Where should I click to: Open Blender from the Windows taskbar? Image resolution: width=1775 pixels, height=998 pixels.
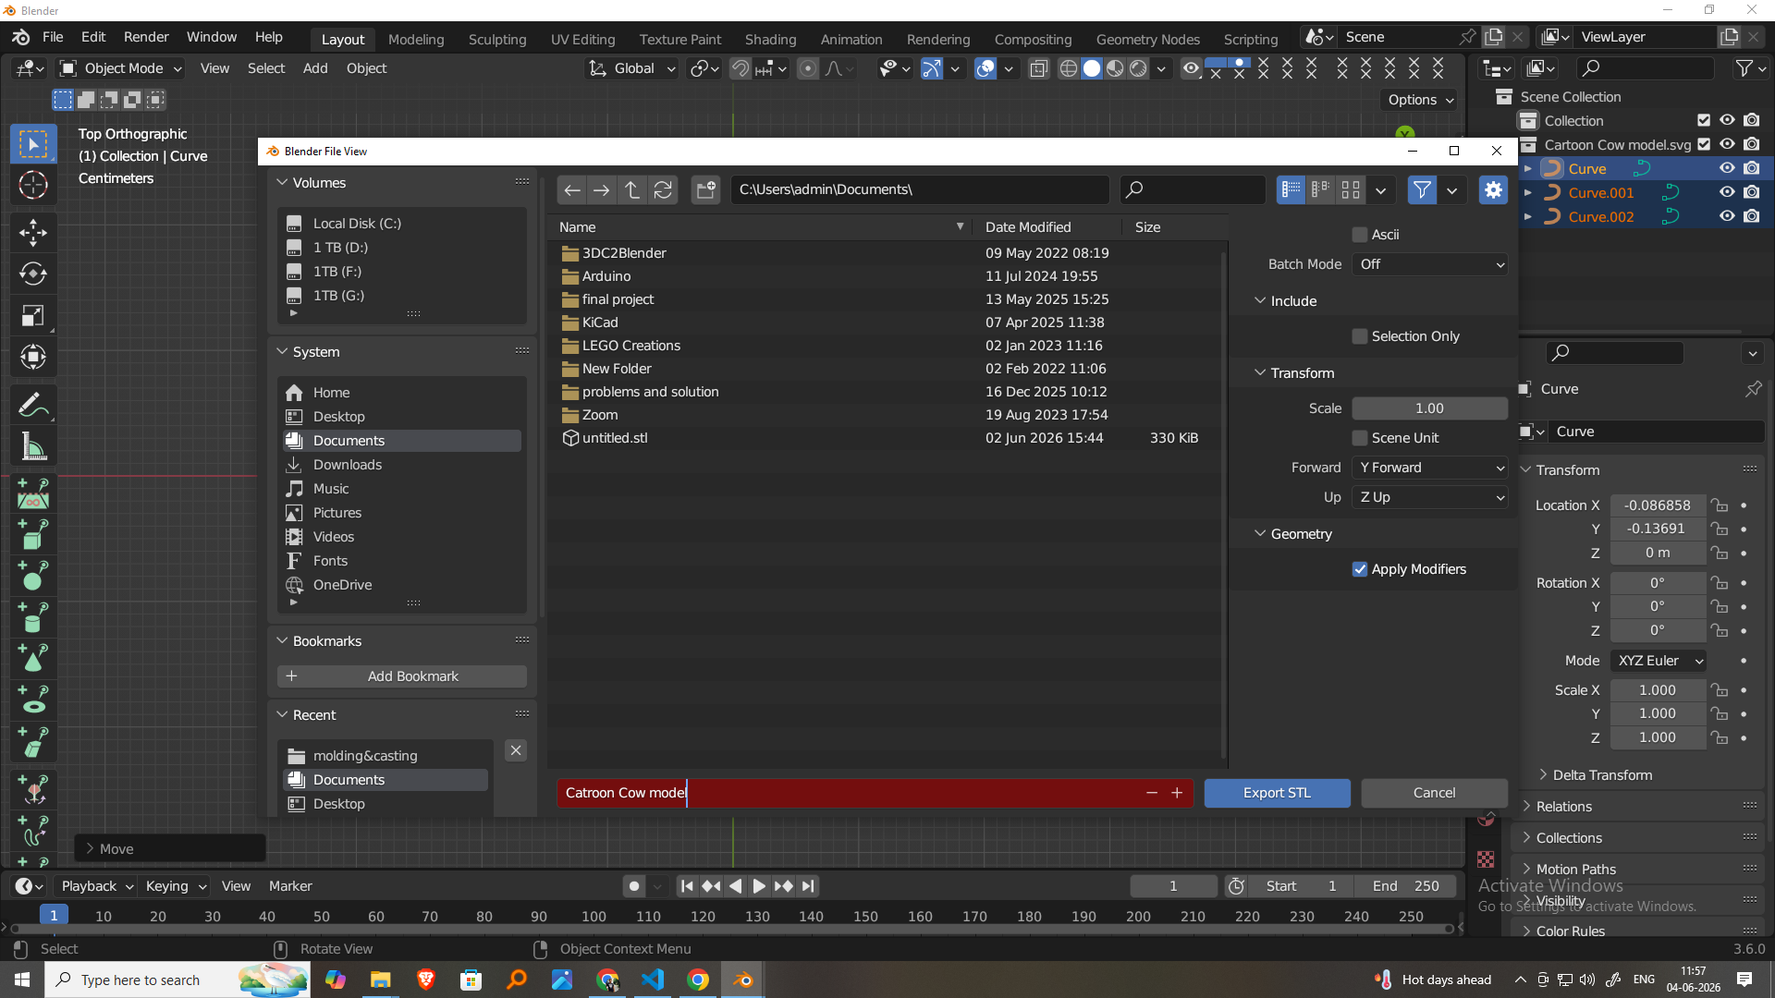click(743, 980)
